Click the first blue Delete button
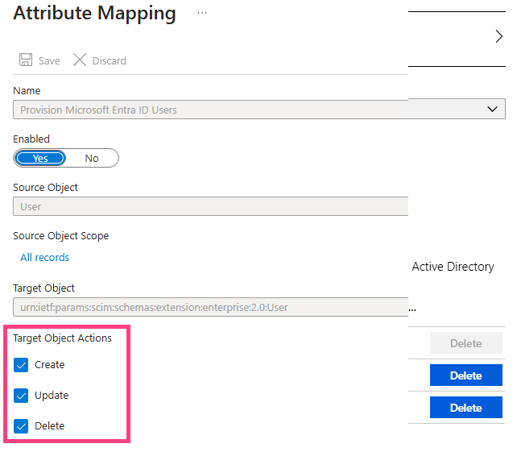 [x=466, y=375]
